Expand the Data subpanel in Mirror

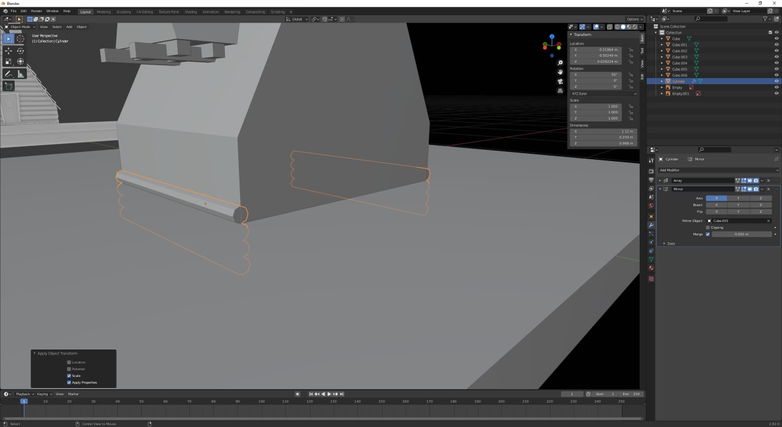coord(664,243)
